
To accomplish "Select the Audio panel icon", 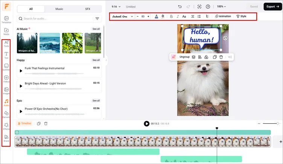I will [x=6, y=103].
